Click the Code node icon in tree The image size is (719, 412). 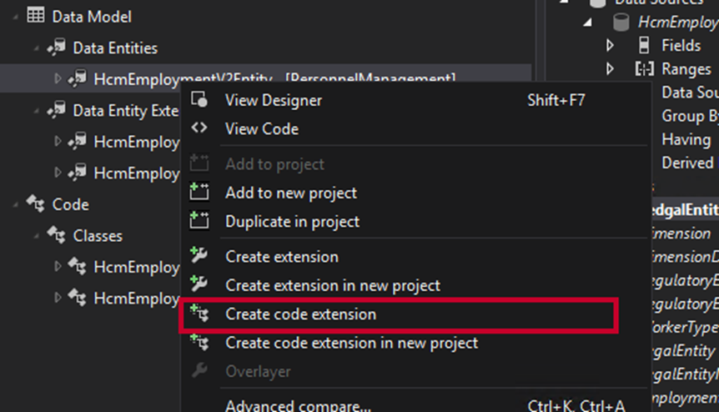click(x=35, y=204)
